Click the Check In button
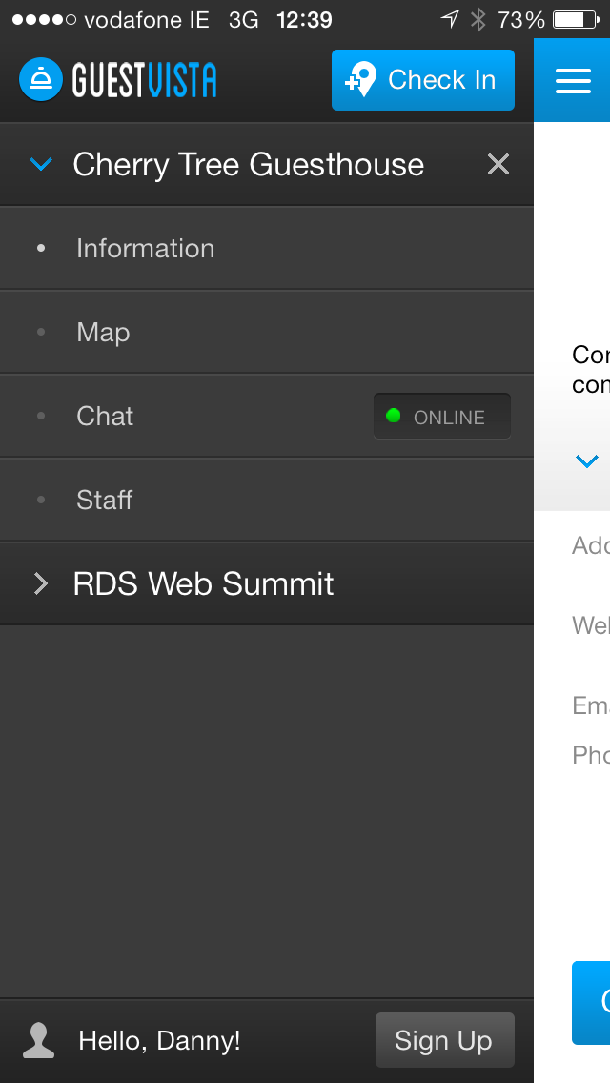This screenshot has height=1083, width=610. coord(423,80)
